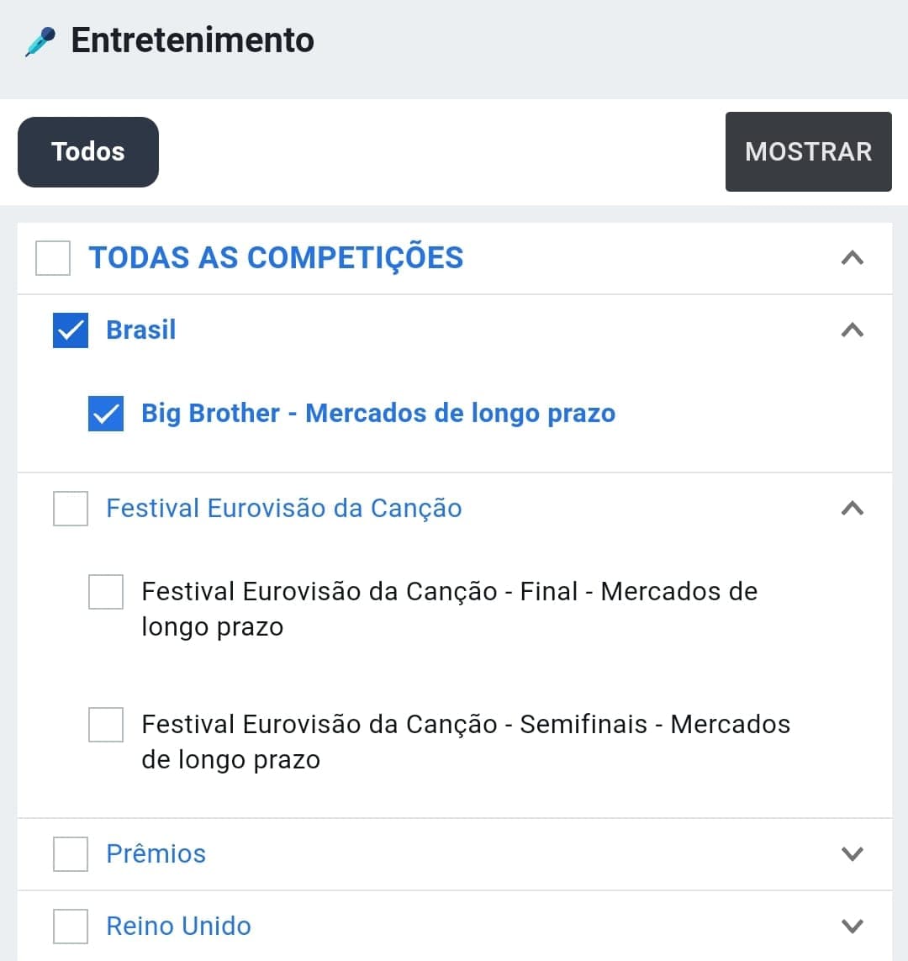Collapse Festival Eurovisão da Canção group
Image resolution: width=908 pixels, height=961 pixels.
click(x=853, y=508)
